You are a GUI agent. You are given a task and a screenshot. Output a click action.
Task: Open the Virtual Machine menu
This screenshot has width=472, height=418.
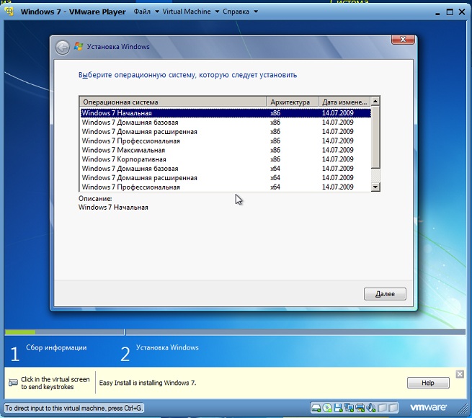(187, 12)
